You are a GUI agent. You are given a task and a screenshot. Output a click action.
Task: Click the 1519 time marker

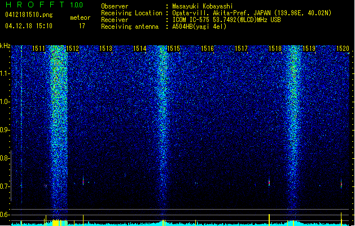[x=309, y=48]
